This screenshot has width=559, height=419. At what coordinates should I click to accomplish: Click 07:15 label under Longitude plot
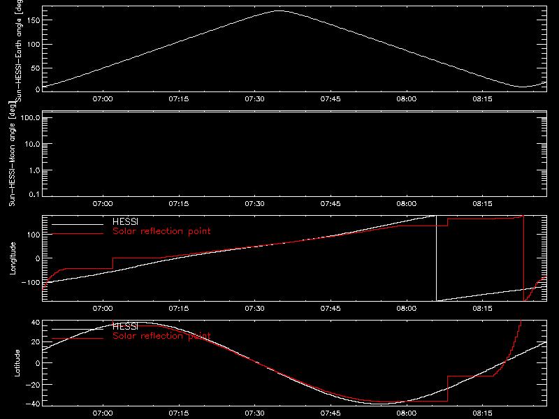(x=179, y=309)
